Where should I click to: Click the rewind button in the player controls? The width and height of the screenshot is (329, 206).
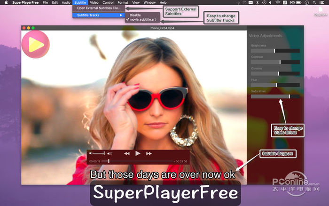pos(127,153)
